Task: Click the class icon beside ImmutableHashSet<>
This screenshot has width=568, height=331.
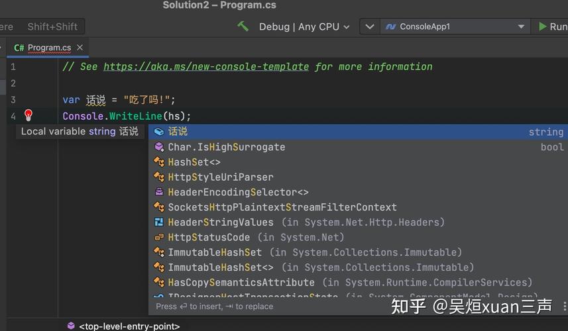Action: [159, 267]
